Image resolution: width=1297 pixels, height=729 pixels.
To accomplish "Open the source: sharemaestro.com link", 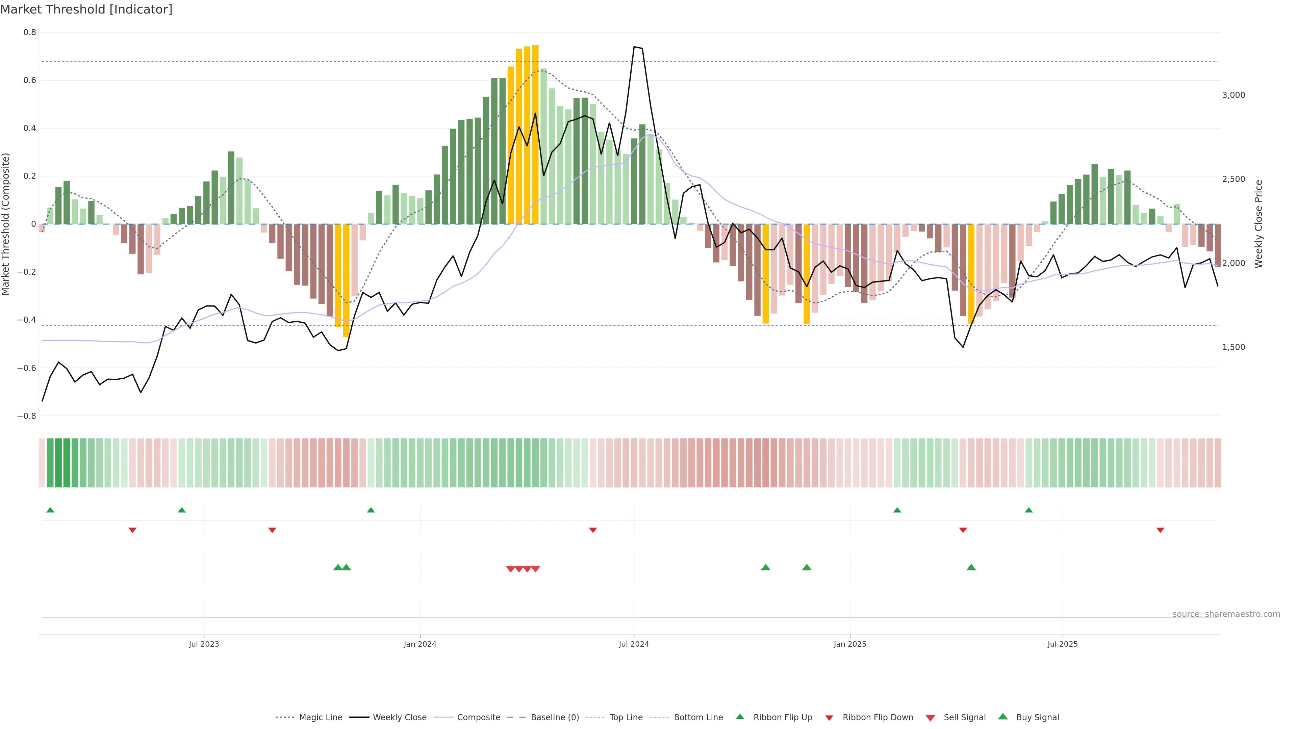I will (x=1226, y=614).
